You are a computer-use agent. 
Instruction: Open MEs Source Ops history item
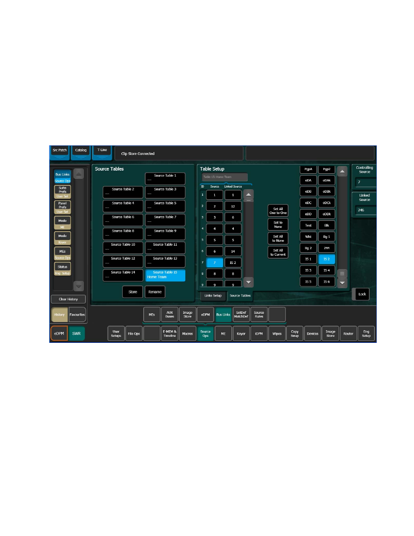click(x=62, y=254)
